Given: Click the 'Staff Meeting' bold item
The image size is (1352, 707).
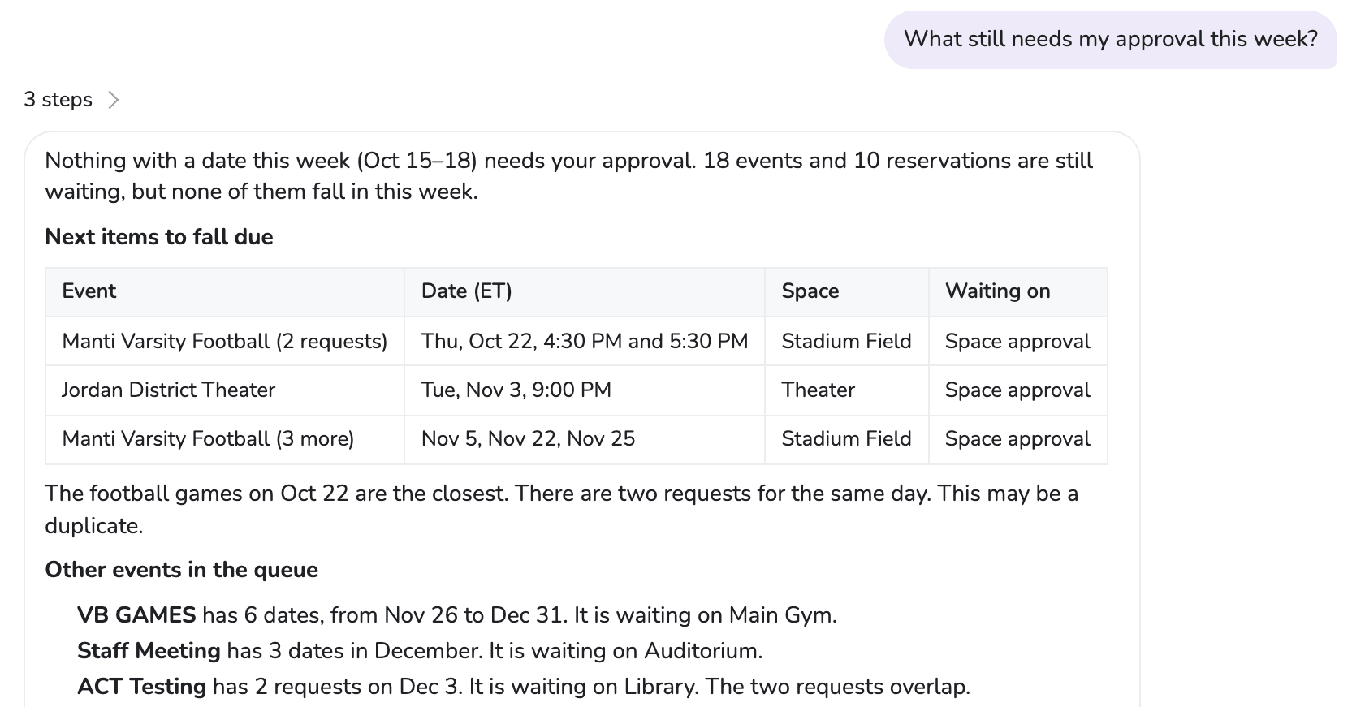Looking at the screenshot, I should click(x=149, y=651).
